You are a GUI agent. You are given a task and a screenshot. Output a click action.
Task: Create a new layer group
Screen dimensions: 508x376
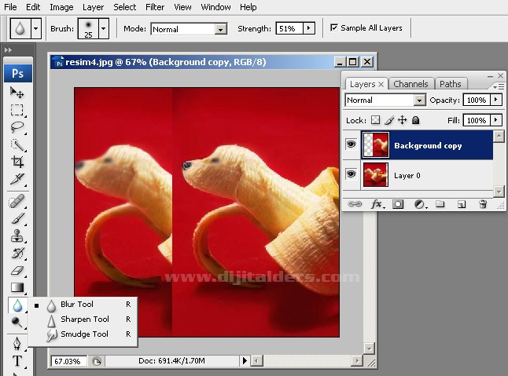tap(440, 204)
